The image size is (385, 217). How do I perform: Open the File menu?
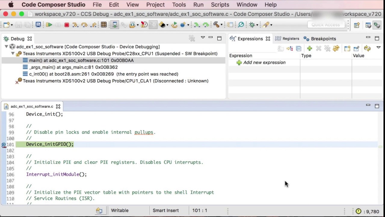click(x=97, y=5)
